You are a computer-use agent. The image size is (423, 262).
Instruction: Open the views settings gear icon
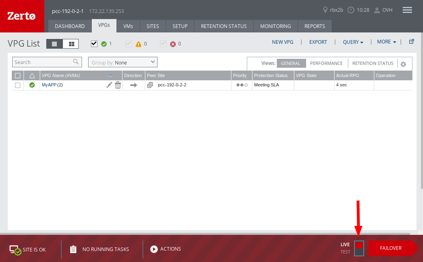click(x=404, y=64)
